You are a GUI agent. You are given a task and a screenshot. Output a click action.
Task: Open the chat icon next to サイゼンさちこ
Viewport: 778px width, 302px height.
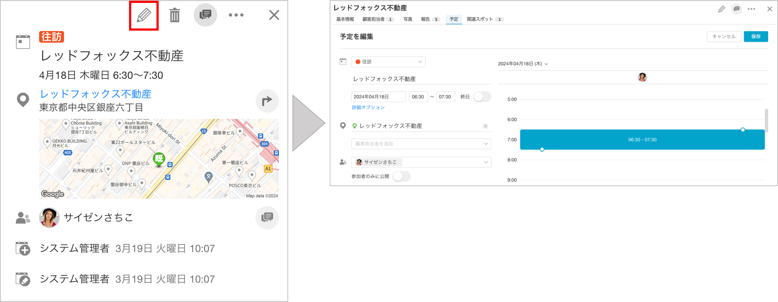(267, 218)
